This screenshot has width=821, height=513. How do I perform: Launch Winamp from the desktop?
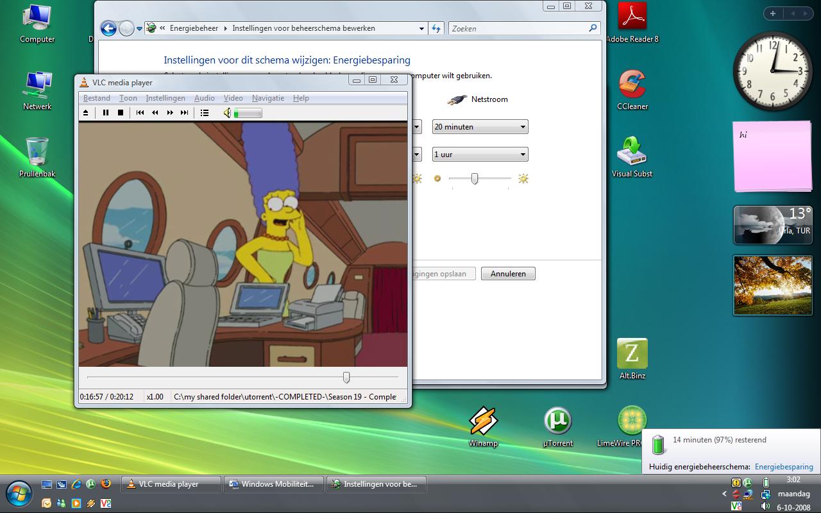click(x=483, y=426)
